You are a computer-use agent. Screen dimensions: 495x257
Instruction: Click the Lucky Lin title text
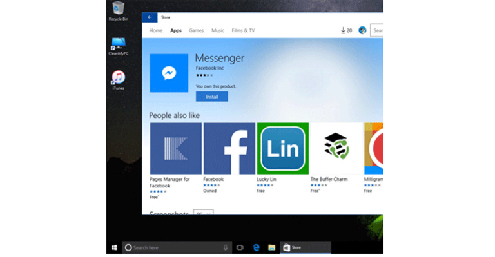pos(266,180)
